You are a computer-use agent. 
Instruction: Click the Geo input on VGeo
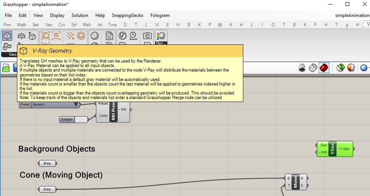pos(323,145)
